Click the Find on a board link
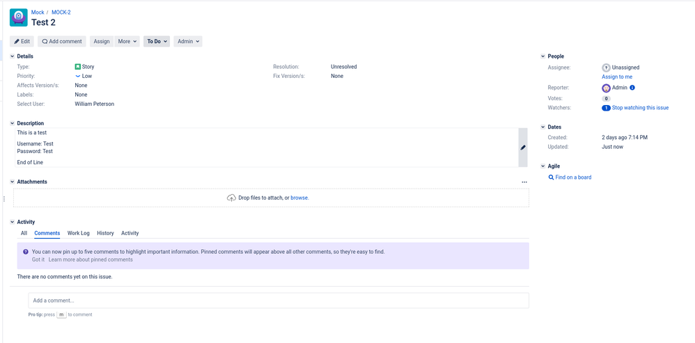The image size is (695, 343). (x=573, y=177)
